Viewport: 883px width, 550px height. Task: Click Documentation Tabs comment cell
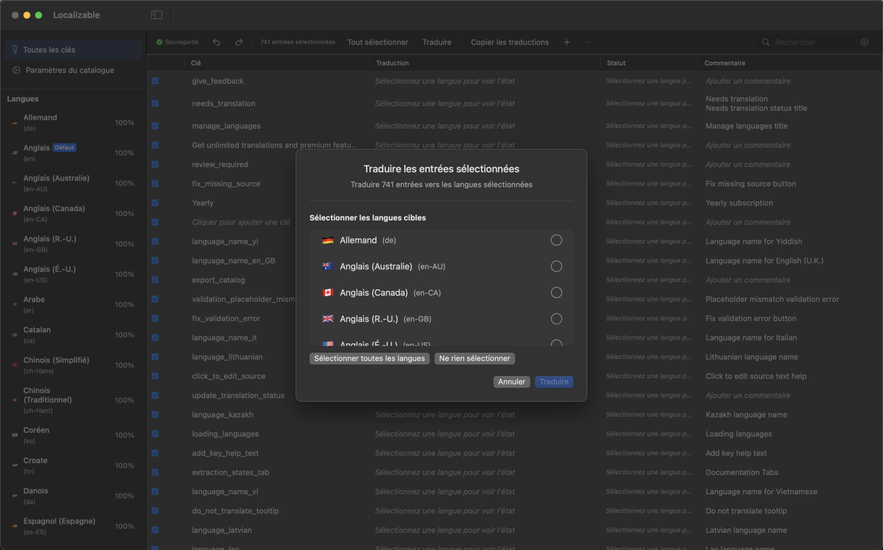pos(742,472)
